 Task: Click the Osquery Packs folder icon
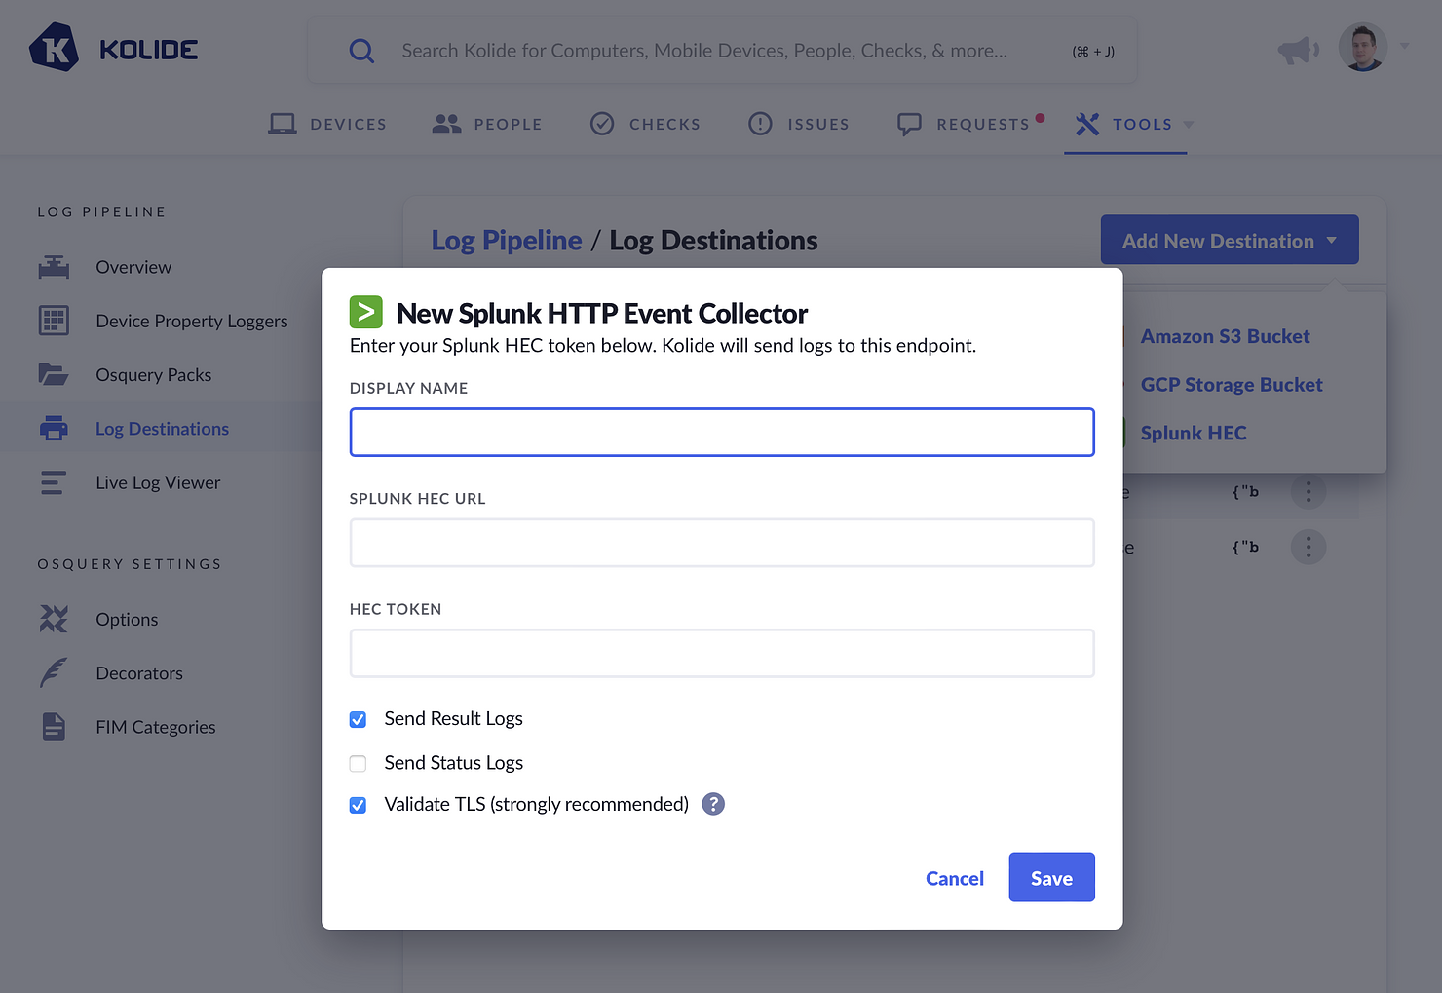54,374
